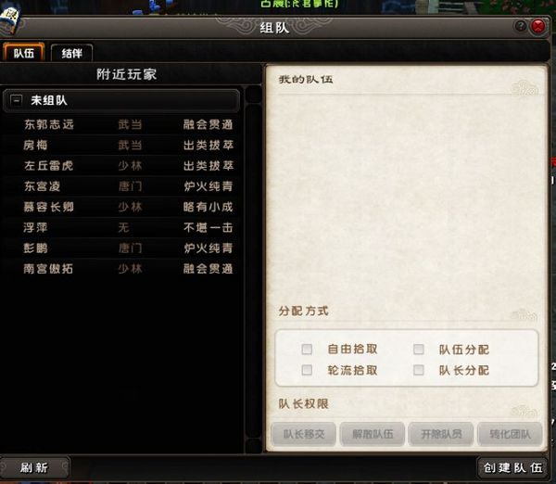Check the 队伍分配 option

[419, 350]
